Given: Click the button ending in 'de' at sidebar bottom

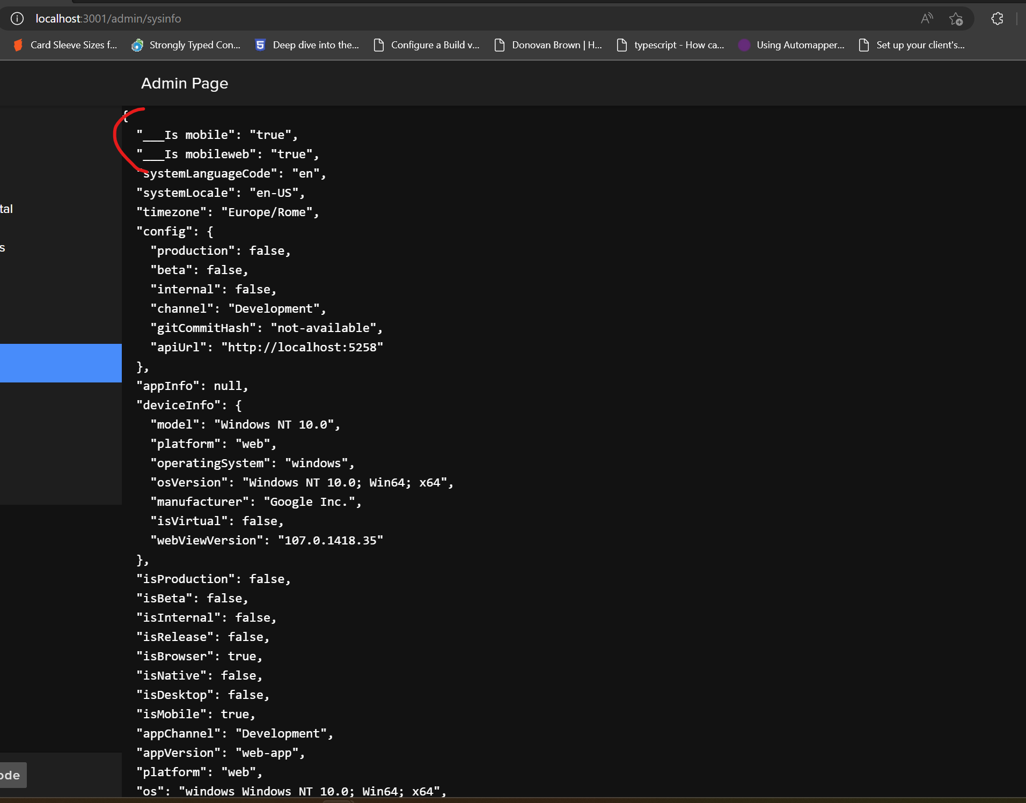Looking at the screenshot, I should click(13, 775).
